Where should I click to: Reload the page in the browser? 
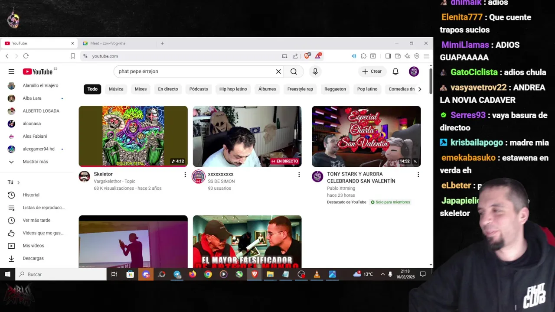(x=26, y=56)
